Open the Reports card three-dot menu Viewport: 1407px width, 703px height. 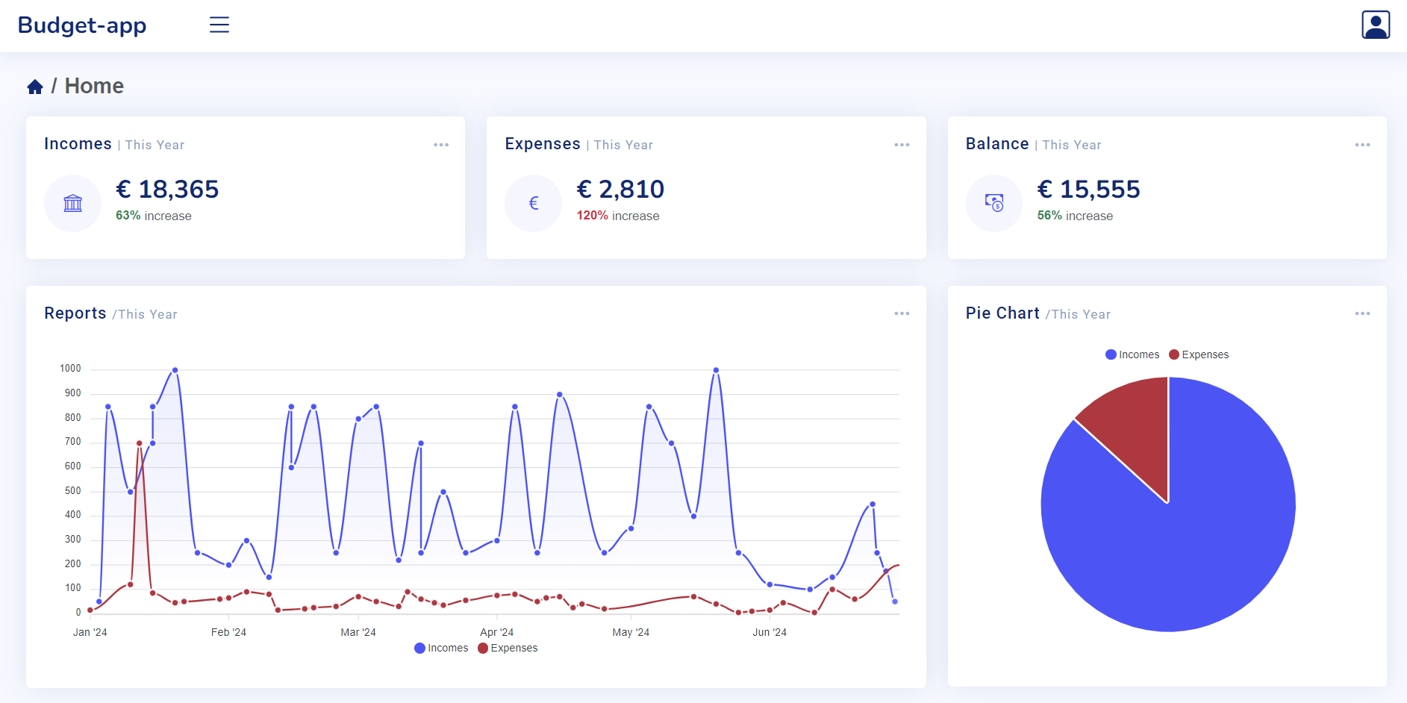pyautogui.click(x=902, y=313)
